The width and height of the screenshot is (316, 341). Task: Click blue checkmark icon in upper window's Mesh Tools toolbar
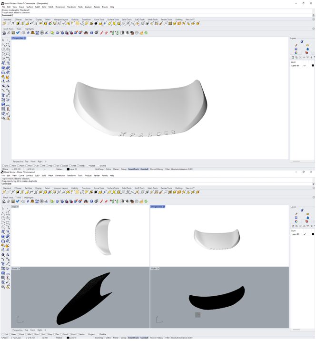18,32
